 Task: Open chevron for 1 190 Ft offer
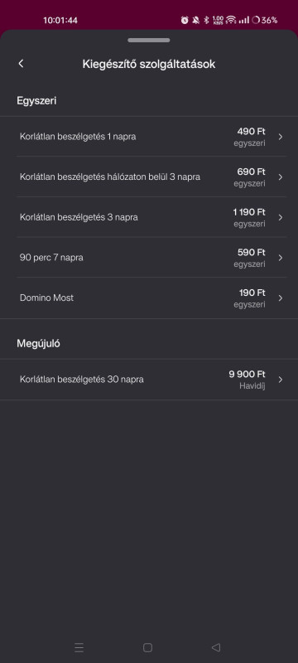[281, 217]
